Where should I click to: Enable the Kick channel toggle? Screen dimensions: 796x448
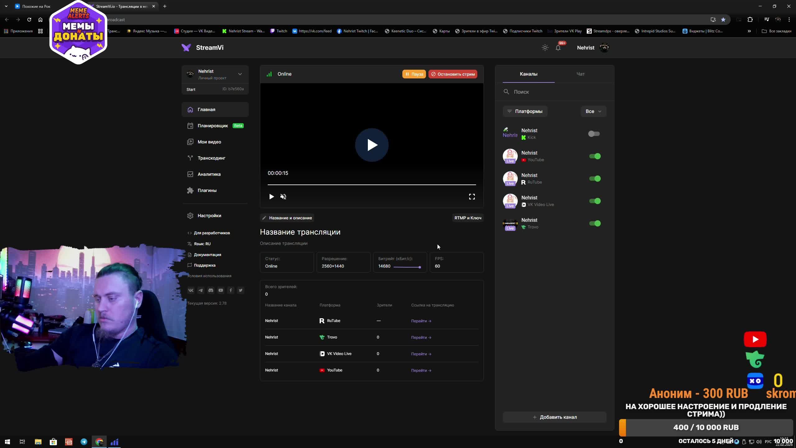click(x=594, y=134)
